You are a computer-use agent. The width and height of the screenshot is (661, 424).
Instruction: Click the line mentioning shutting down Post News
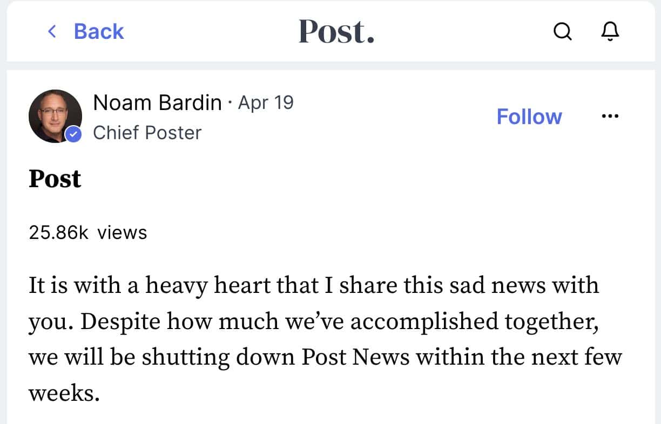coord(325,357)
